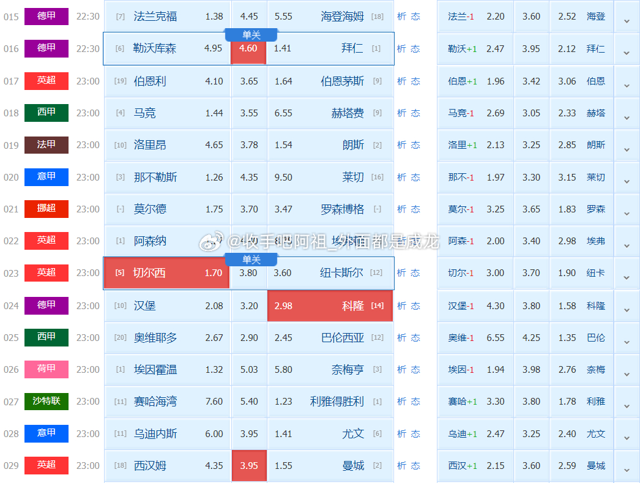The width and height of the screenshot is (640, 483).
Task: Click the team name 那不勒斯
Action: (x=155, y=177)
